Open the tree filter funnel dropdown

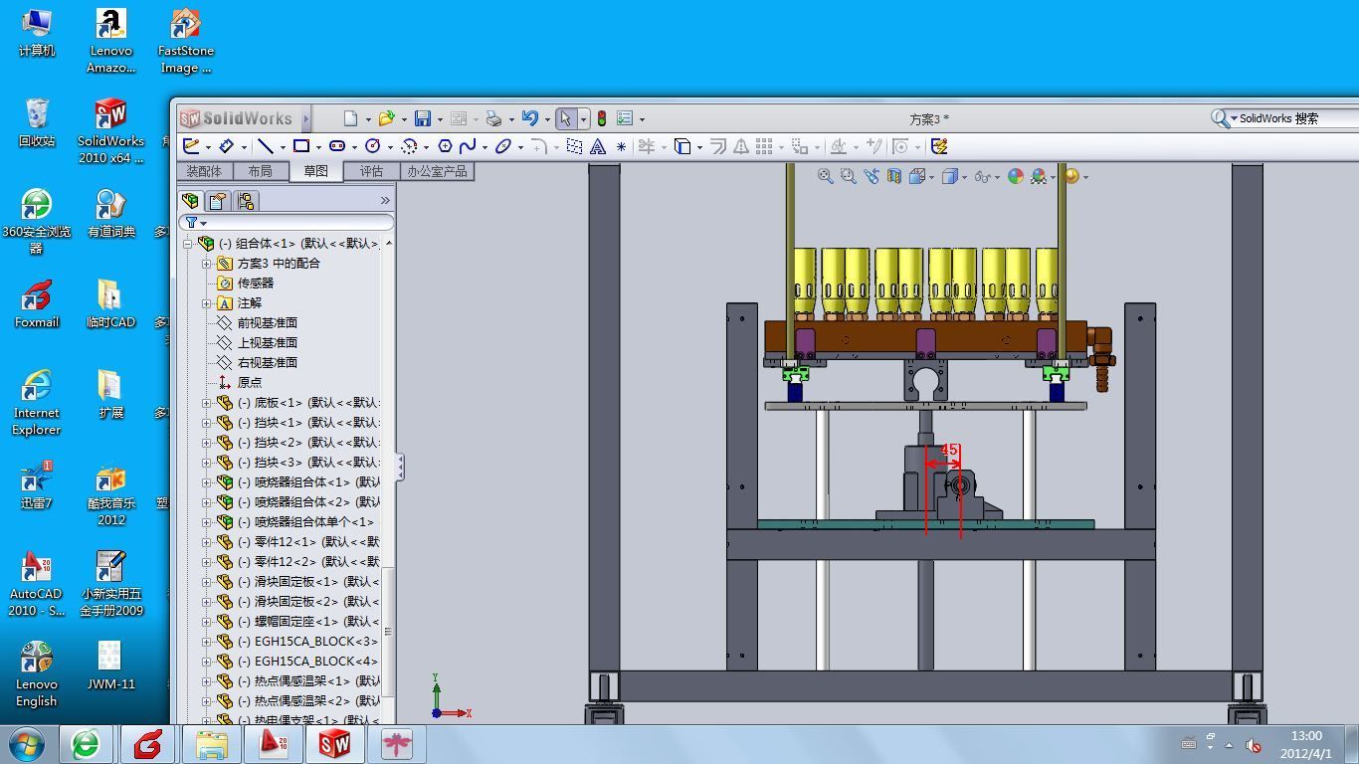point(195,223)
